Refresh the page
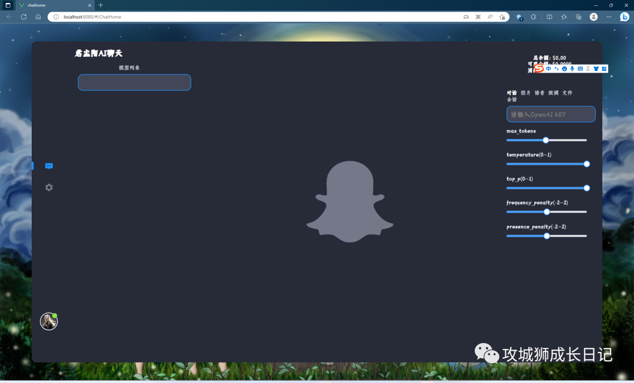Viewport: 634px width, 383px height. [24, 17]
